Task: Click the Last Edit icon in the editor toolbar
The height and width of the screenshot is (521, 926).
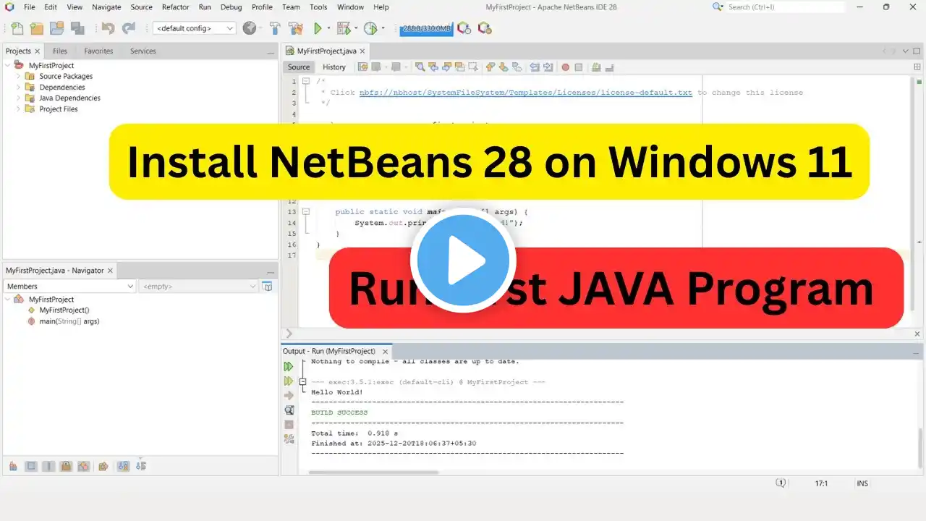Action: tap(363, 67)
